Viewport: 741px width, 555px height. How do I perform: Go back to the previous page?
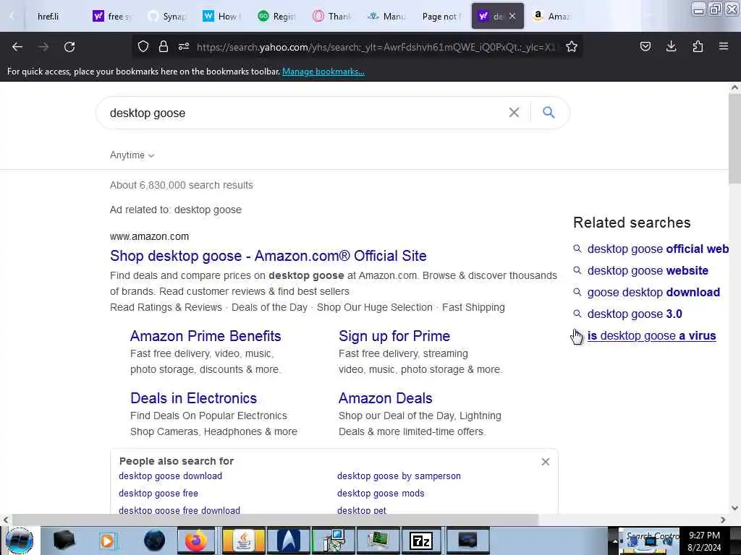[17, 47]
